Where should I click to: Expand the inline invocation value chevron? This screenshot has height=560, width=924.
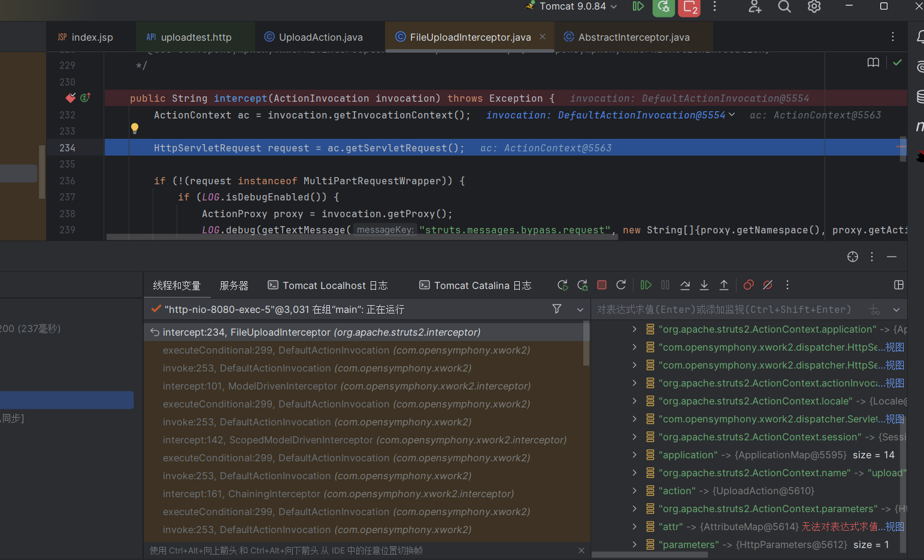click(x=732, y=114)
